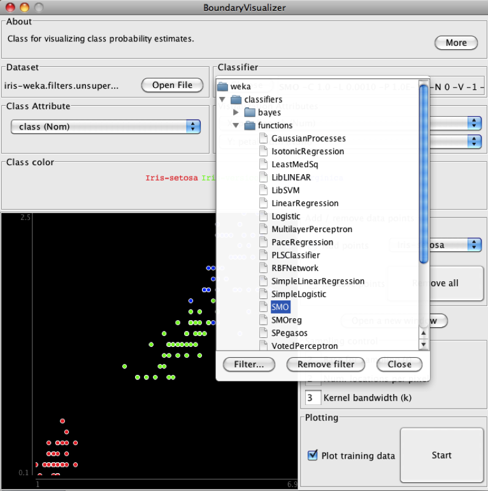The width and height of the screenshot is (488, 491).
Task: Expand the bayes tree node
Action: click(x=236, y=113)
